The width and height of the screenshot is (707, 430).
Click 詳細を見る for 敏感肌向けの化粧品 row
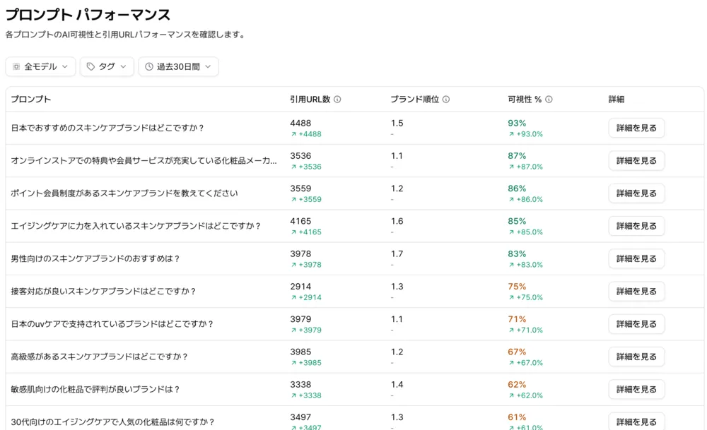click(636, 389)
